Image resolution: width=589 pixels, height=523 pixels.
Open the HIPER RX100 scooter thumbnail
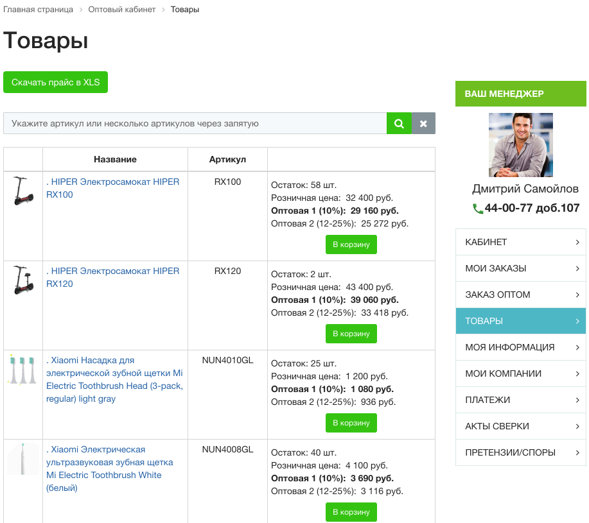(23, 191)
